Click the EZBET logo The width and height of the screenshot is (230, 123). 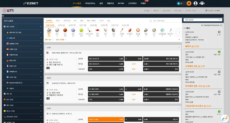click(31, 3)
